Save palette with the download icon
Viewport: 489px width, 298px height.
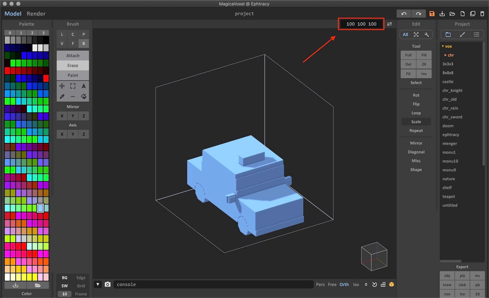coord(16,285)
